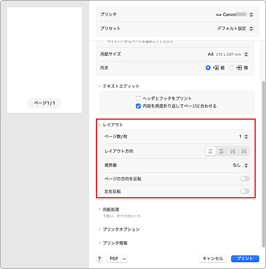The image size is (266, 269).
Task: Click the portrait orientation icon
Action: pos(216,68)
